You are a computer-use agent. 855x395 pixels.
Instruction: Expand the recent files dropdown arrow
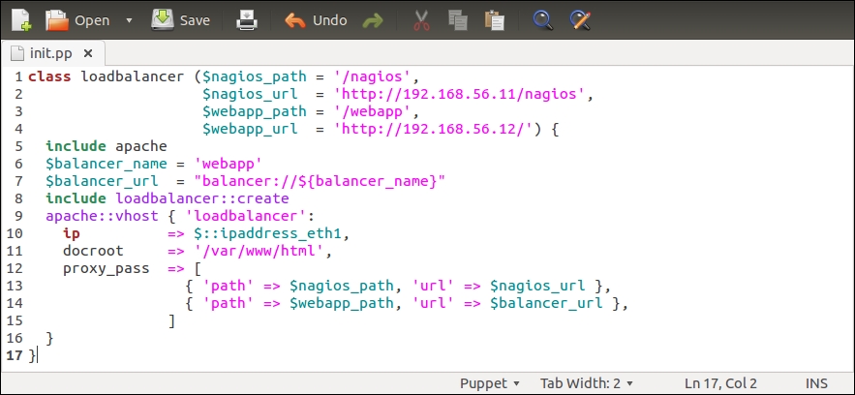pos(129,20)
